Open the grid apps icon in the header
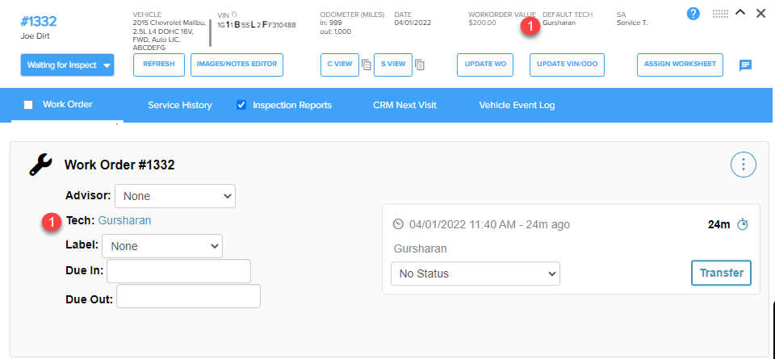This screenshot has height=359, width=775. (721, 14)
